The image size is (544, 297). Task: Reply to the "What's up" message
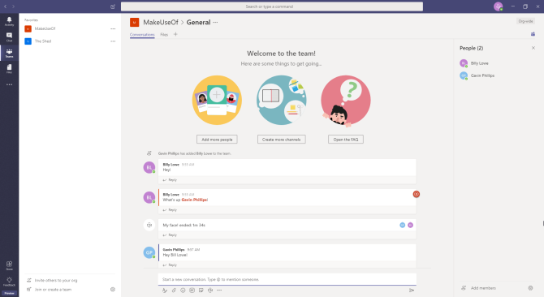(x=170, y=210)
